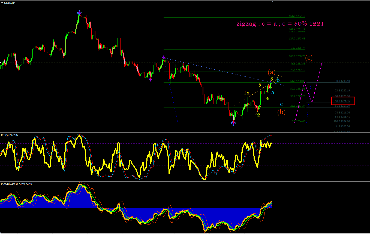This screenshot has width=370, height=234.
Task: Select the blue lowercase c wave label
Action: click(281, 104)
